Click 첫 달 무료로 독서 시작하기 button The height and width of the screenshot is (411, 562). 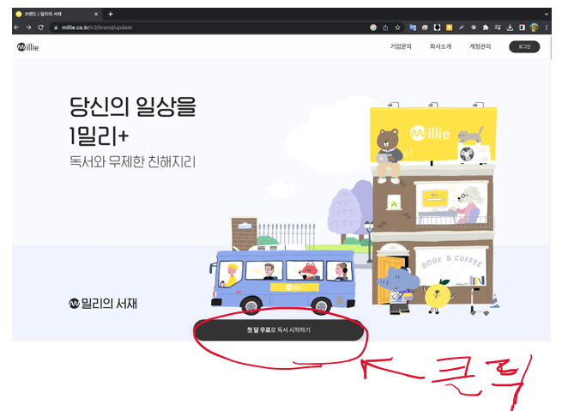279,330
